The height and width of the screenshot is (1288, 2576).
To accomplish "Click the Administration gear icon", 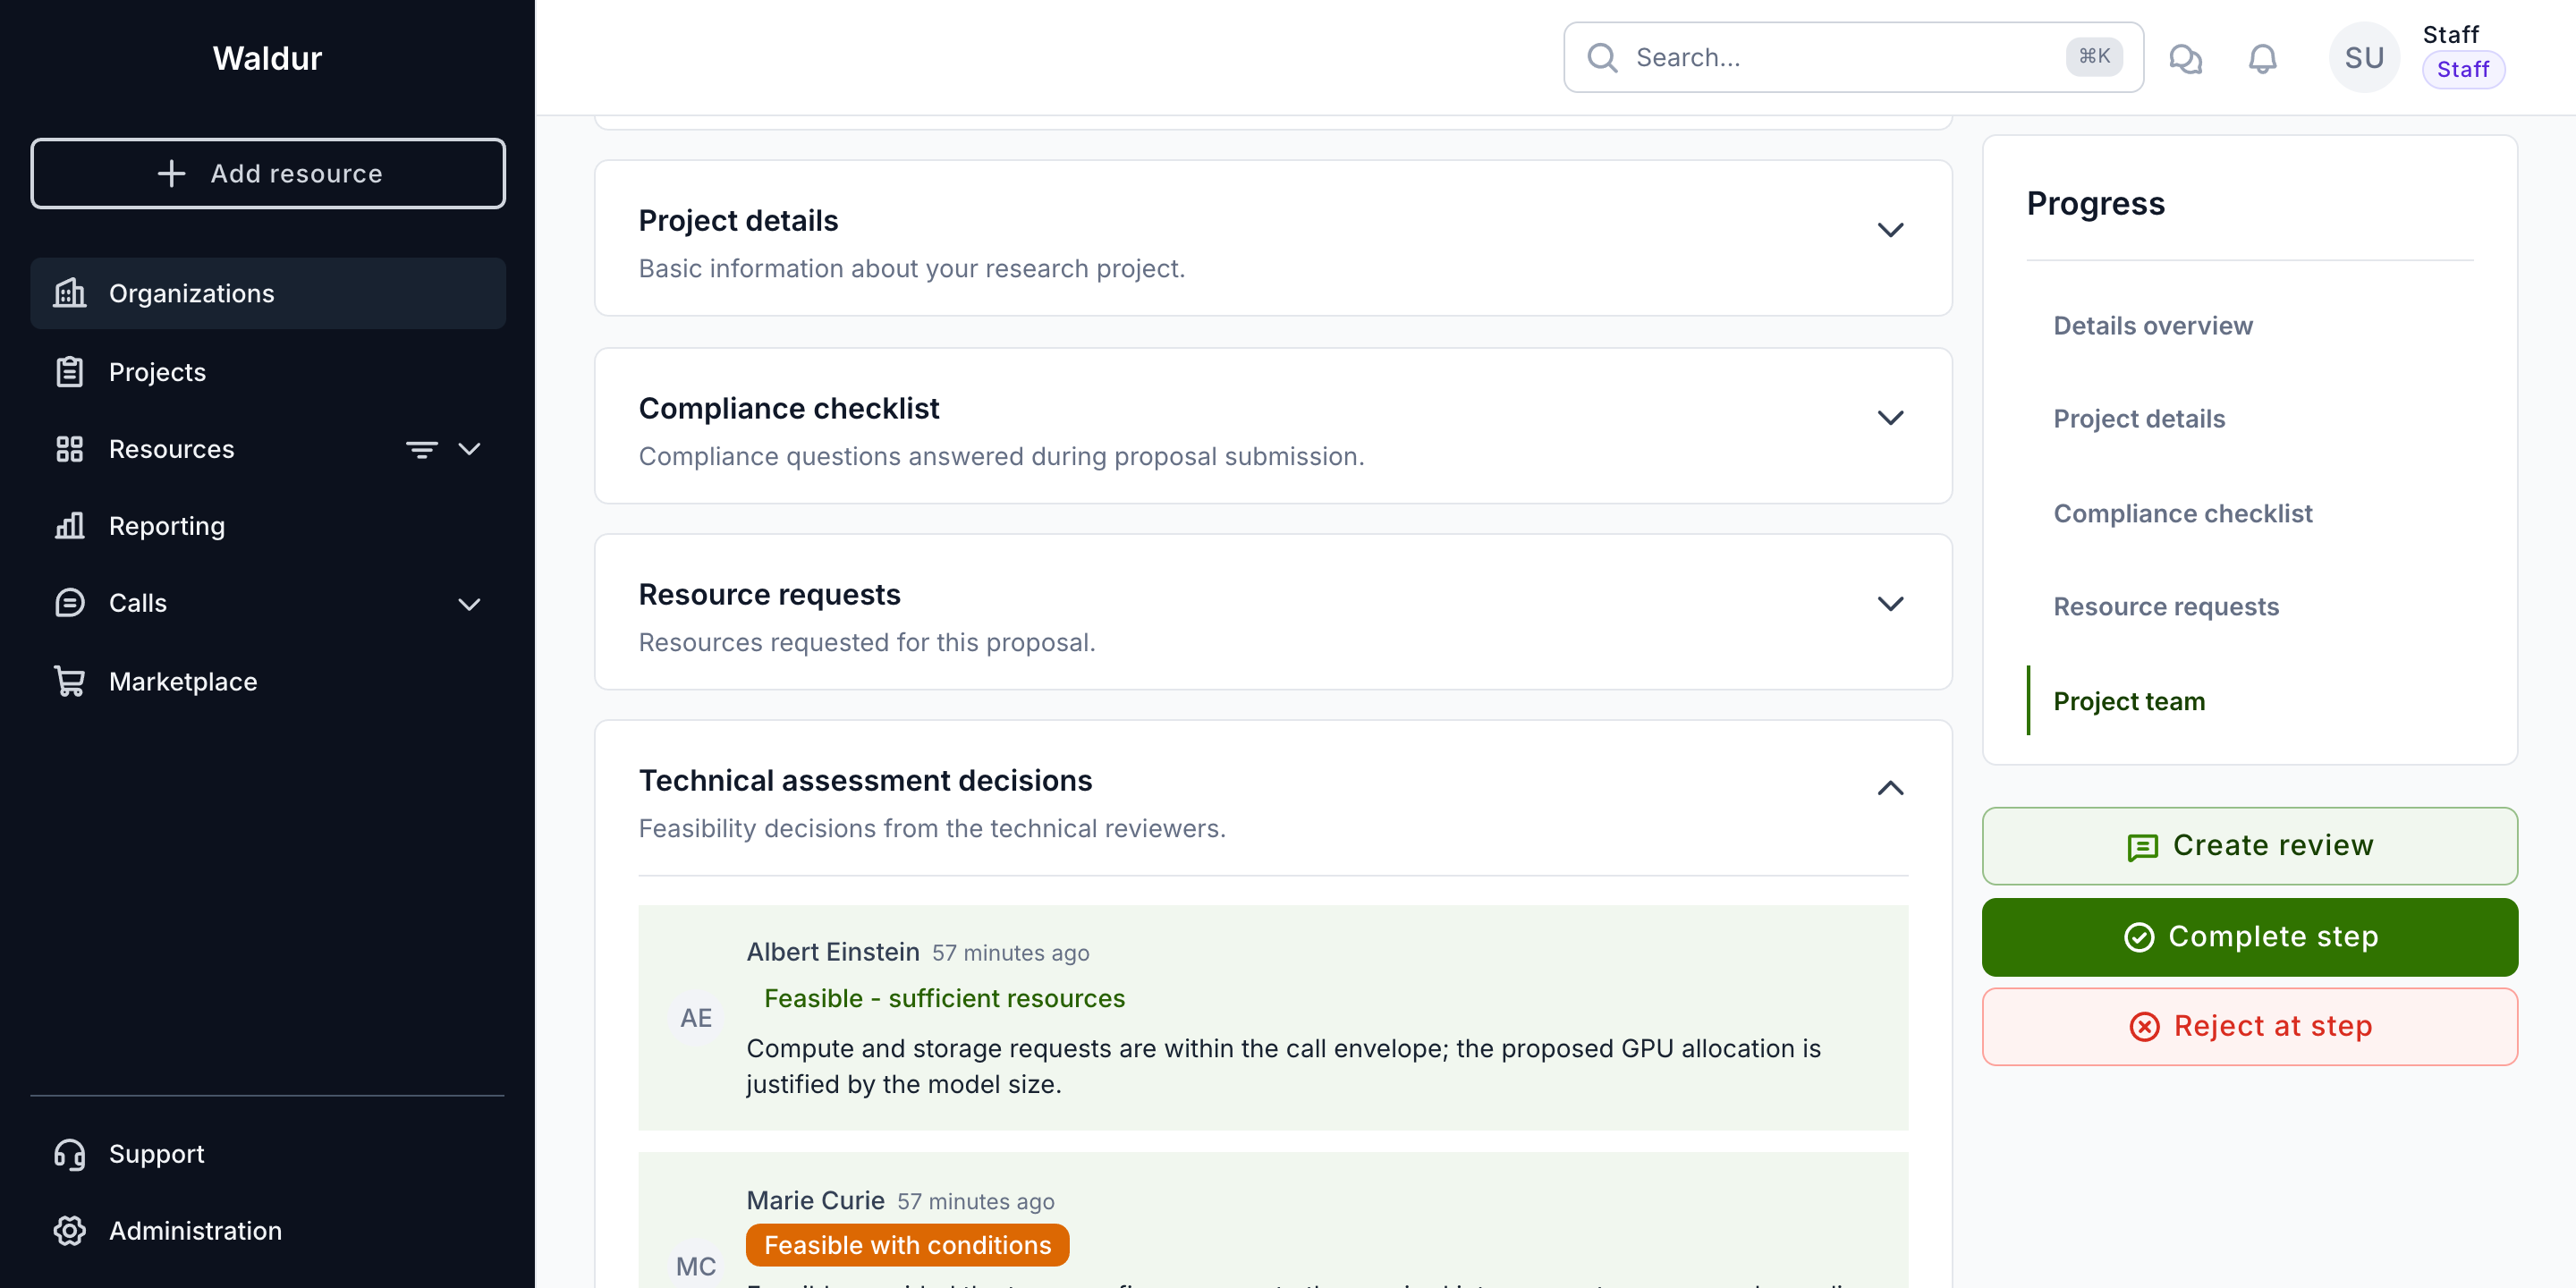I will point(69,1231).
